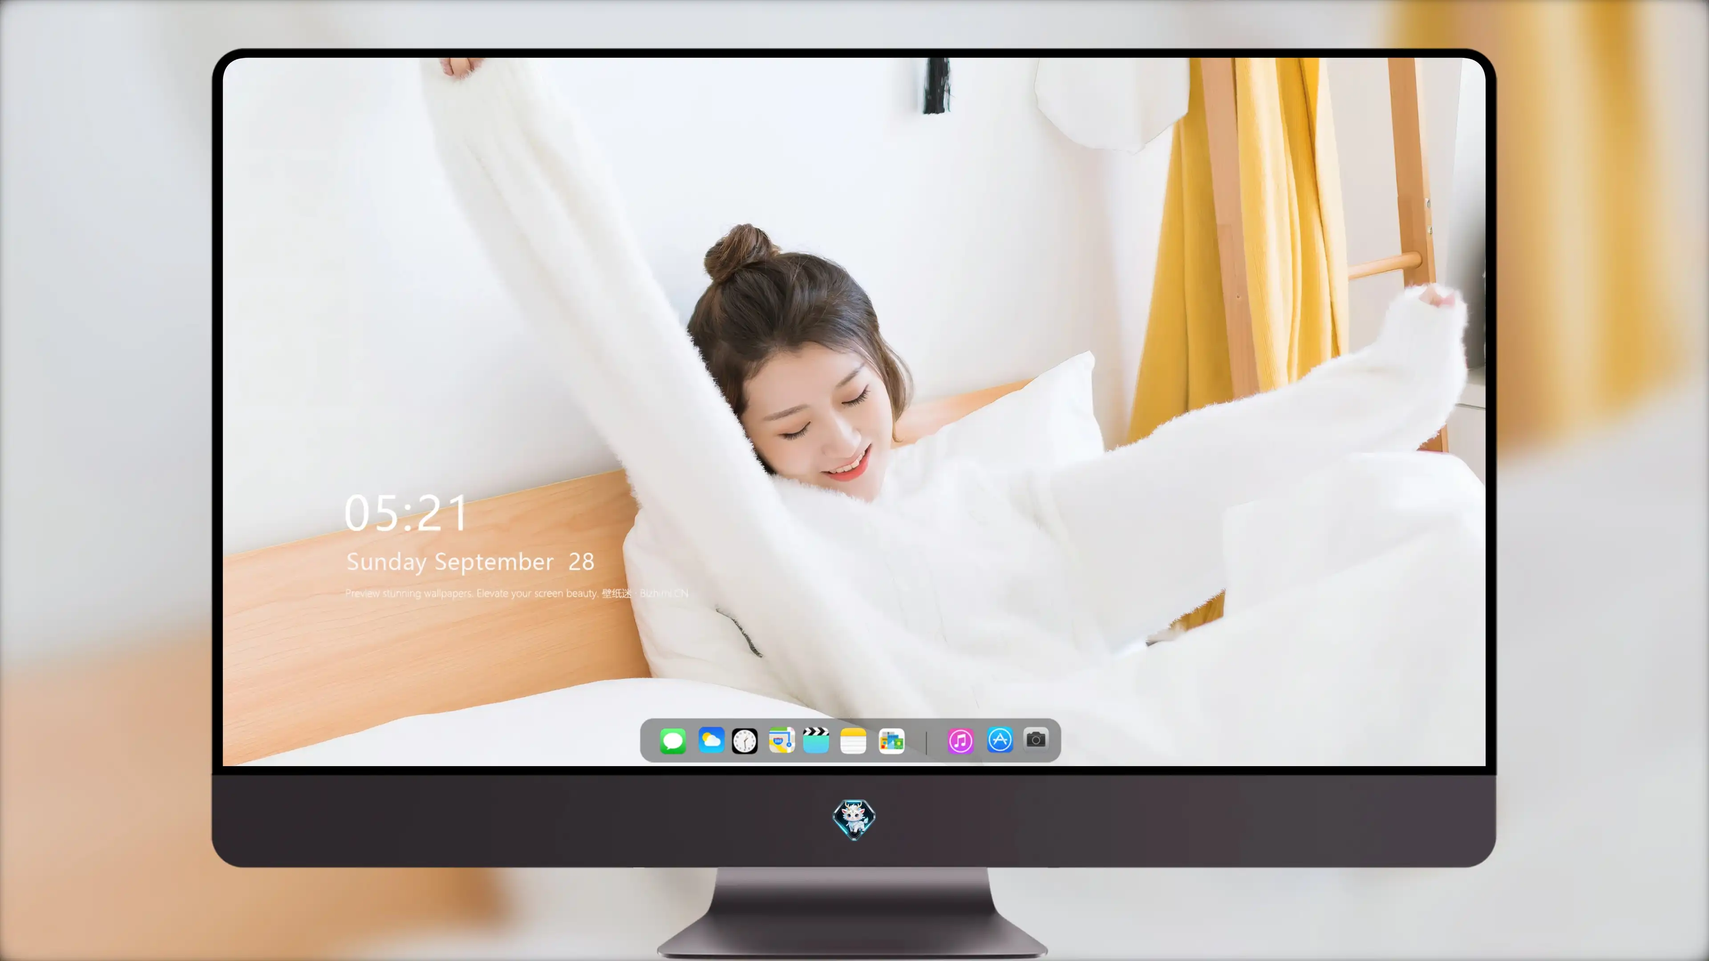The image size is (1709, 961).
Task: Click the Preview stunning wallpapers tagline
Action: [x=517, y=593]
